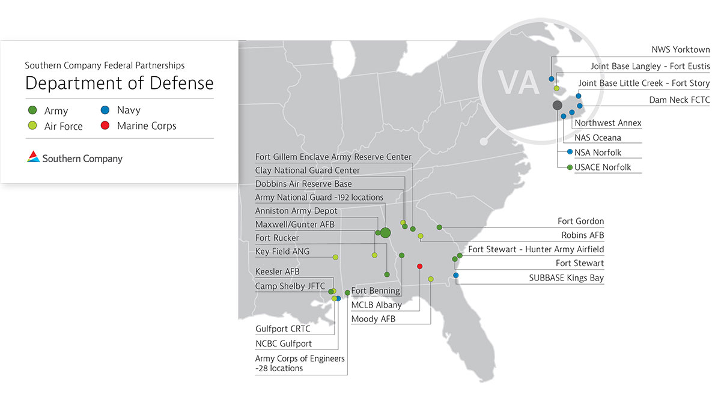This screenshot has width=721, height=406.
Task: Select the large gray dot in the Virginia inset
Action: 557,105
